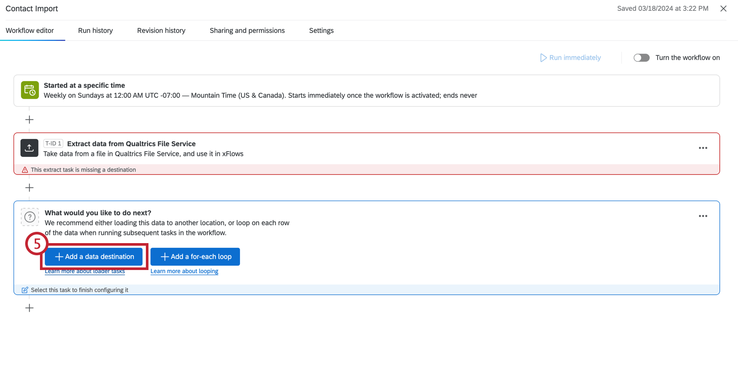Click Add a data destination button
738x369 pixels.
click(94, 257)
